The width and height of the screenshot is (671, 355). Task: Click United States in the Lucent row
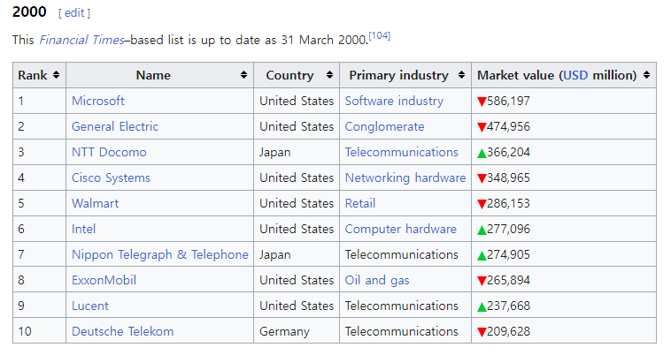[297, 306]
